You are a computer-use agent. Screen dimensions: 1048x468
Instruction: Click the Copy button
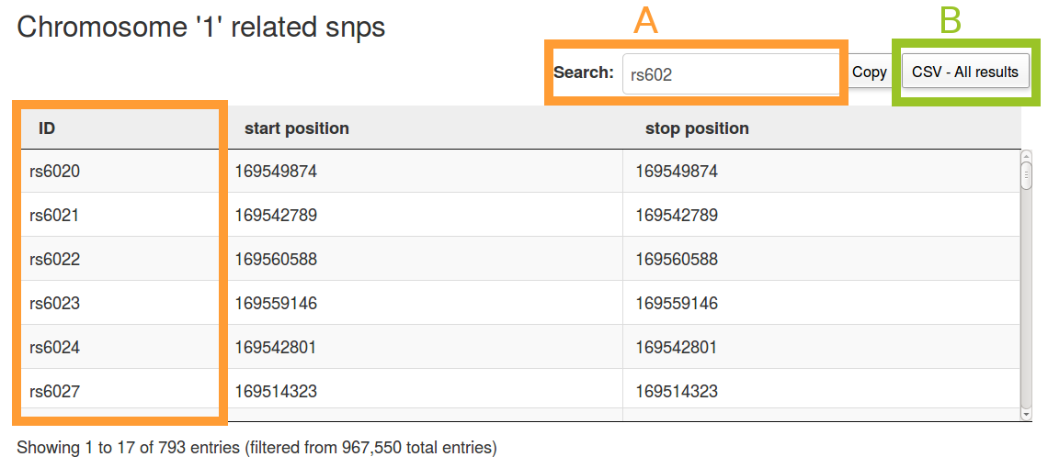coord(869,72)
